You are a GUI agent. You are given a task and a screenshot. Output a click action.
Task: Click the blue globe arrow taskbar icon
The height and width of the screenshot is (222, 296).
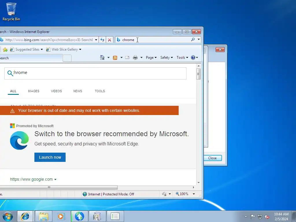tap(79, 216)
